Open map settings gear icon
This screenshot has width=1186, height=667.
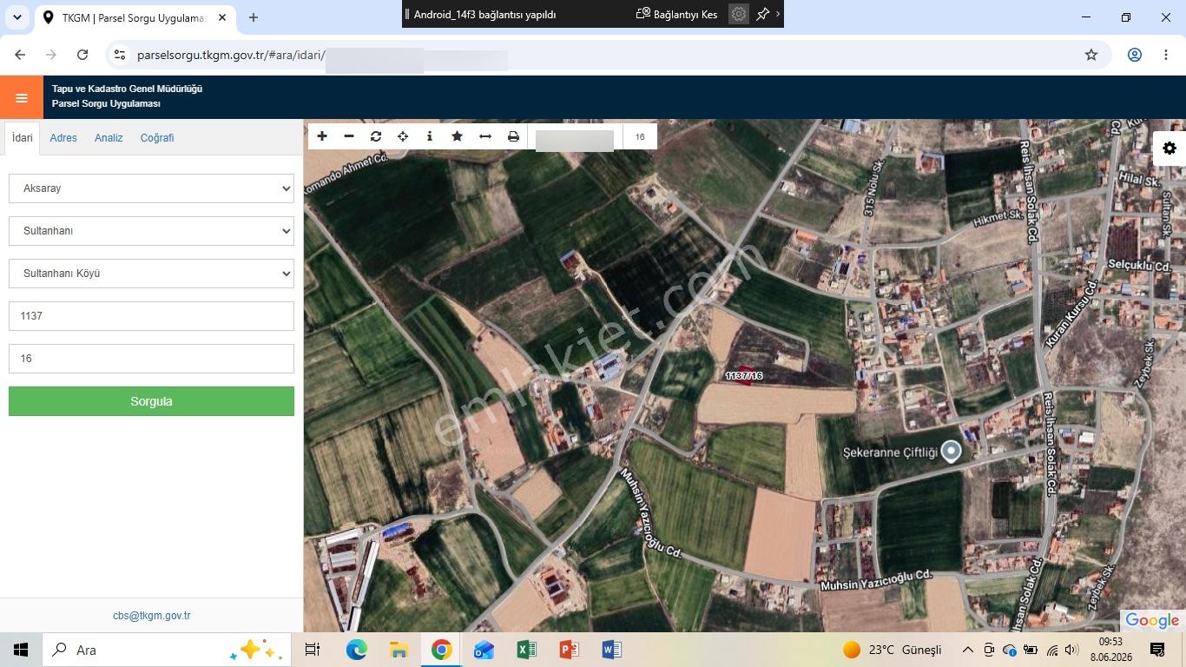point(1170,149)
